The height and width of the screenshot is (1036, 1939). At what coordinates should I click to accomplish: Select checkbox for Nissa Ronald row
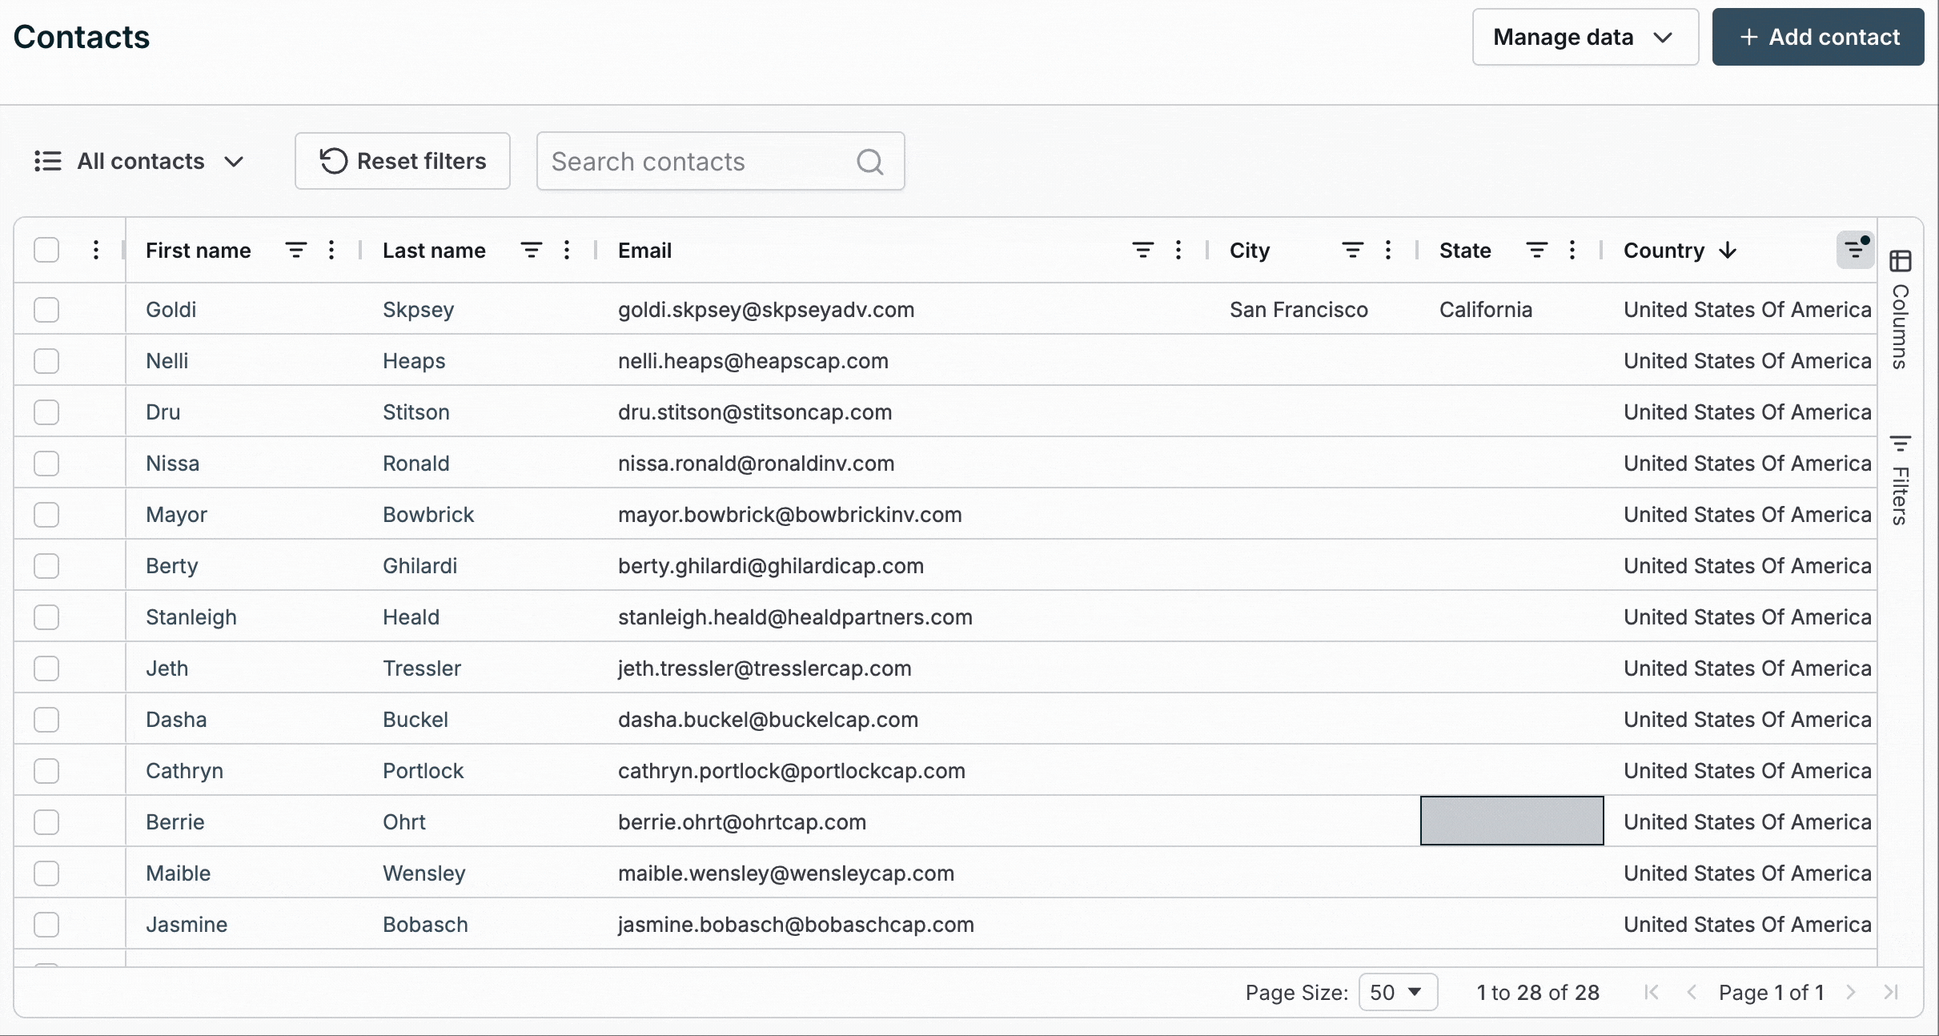pyautogui.click(x=46, y=464)
